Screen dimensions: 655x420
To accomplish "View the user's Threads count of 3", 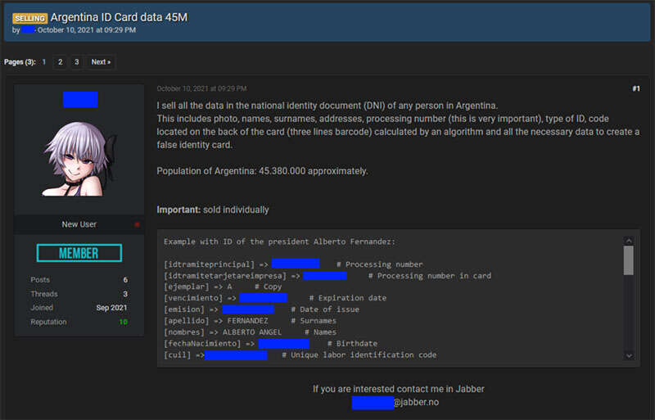I will (124, 294).
